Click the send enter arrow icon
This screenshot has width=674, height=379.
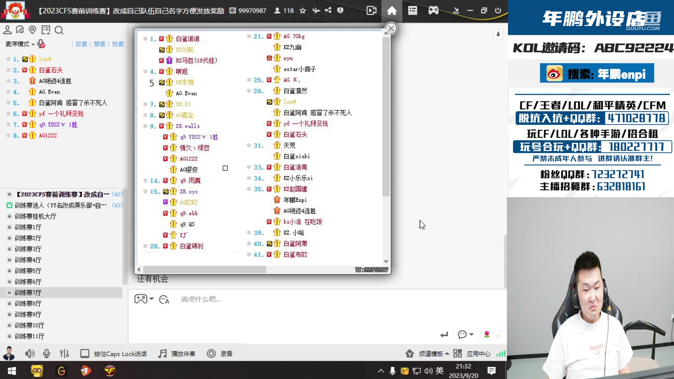(x=444, y=334)
